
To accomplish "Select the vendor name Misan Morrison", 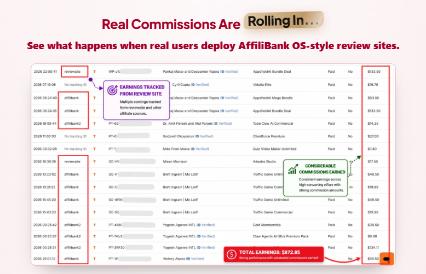I will click(x=175, y=162).
